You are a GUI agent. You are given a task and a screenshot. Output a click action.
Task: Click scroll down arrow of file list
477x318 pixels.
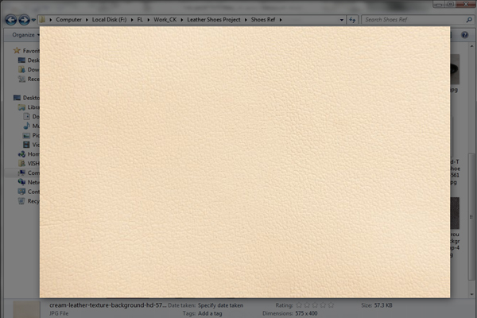point(471,294)
